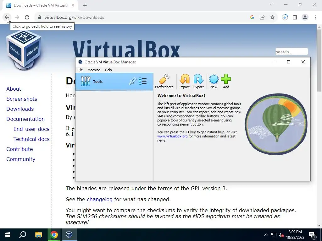Open the Technical docs link
This screenshot has width=322, height=241.
coord(31,139)
